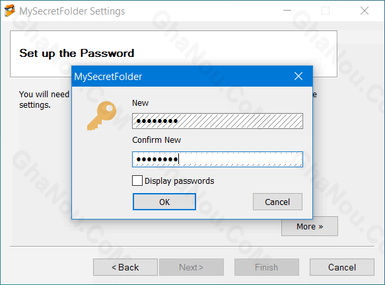This screenshot has width=385, height=285.
Task: Minimize the MySecretFolder Settings window
Action: pos(287,11)
